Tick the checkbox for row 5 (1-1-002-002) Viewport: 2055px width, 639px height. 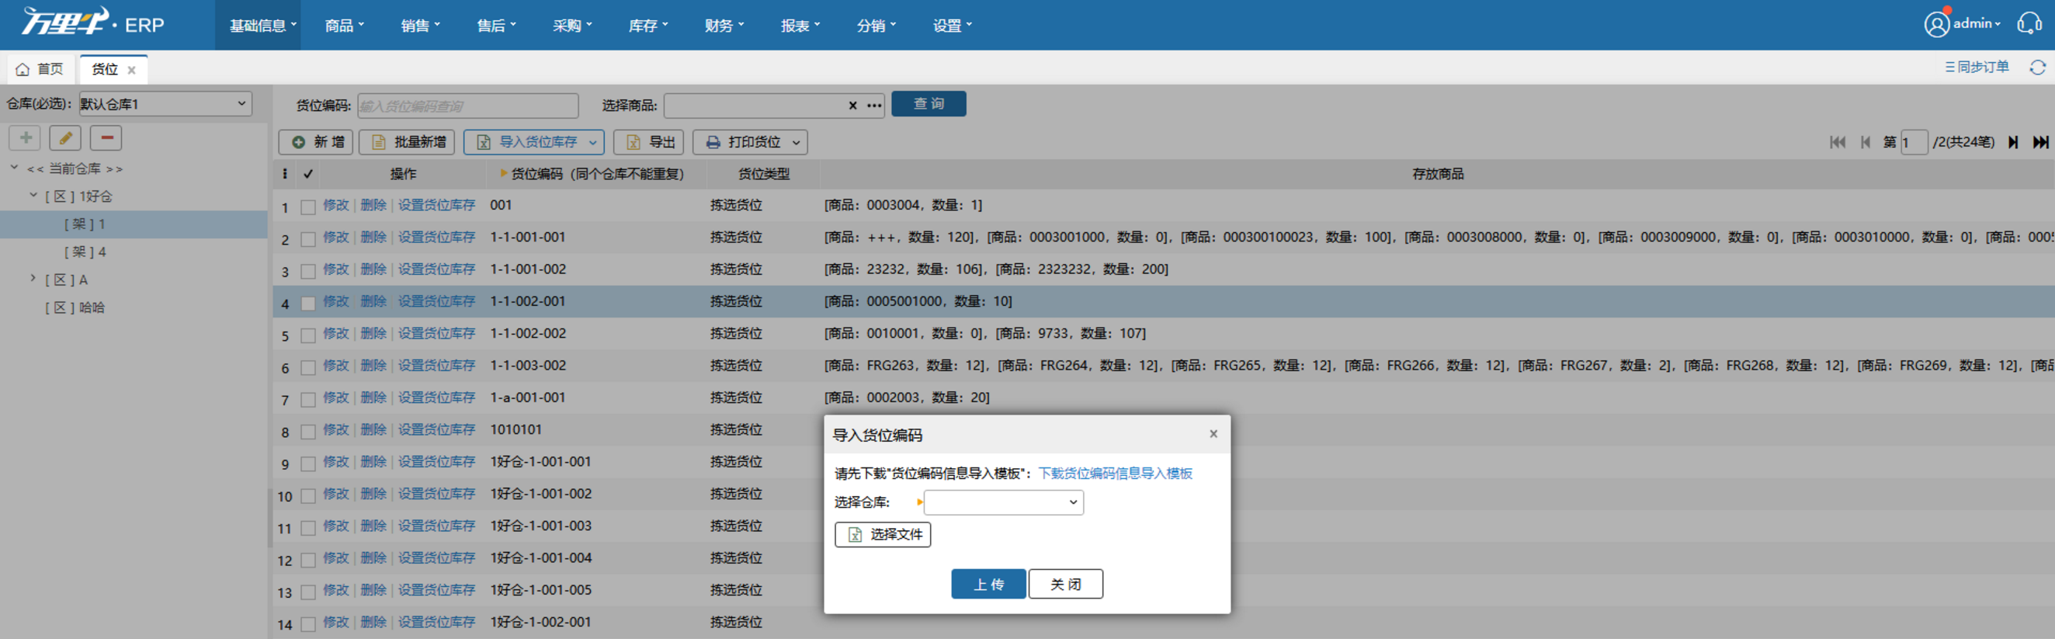[308, 336]
